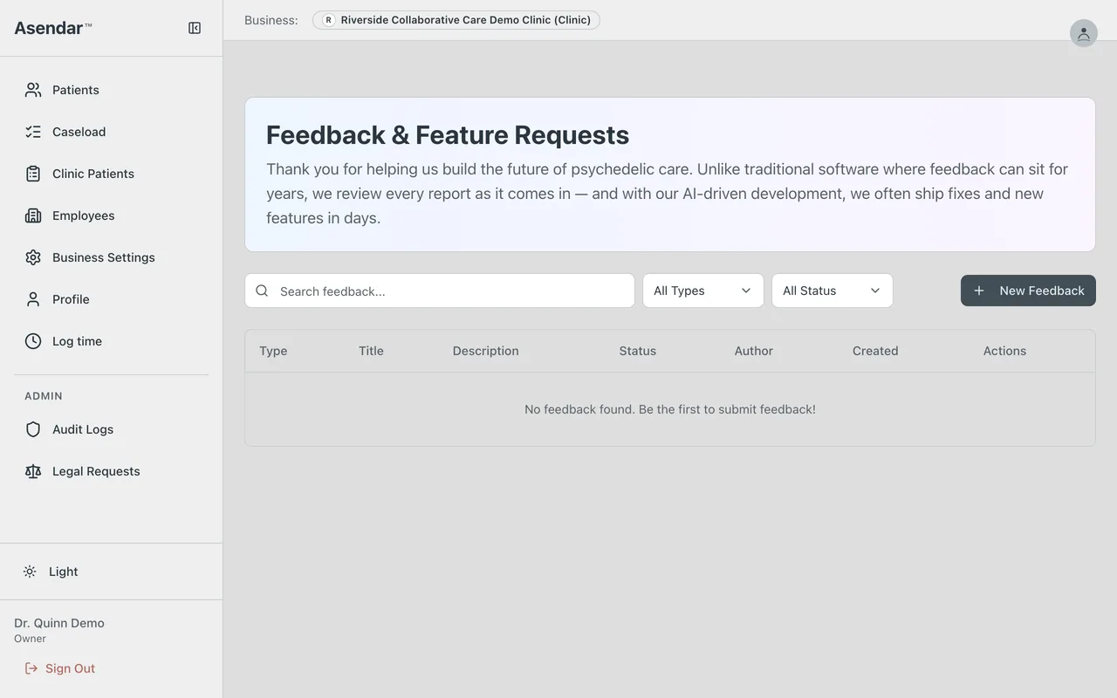Click the Audit Logs shield icon

point(33,429)
